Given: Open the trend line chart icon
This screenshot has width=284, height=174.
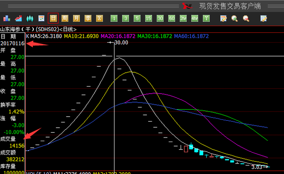Looking at the screenshot, I should coord(18,18).
